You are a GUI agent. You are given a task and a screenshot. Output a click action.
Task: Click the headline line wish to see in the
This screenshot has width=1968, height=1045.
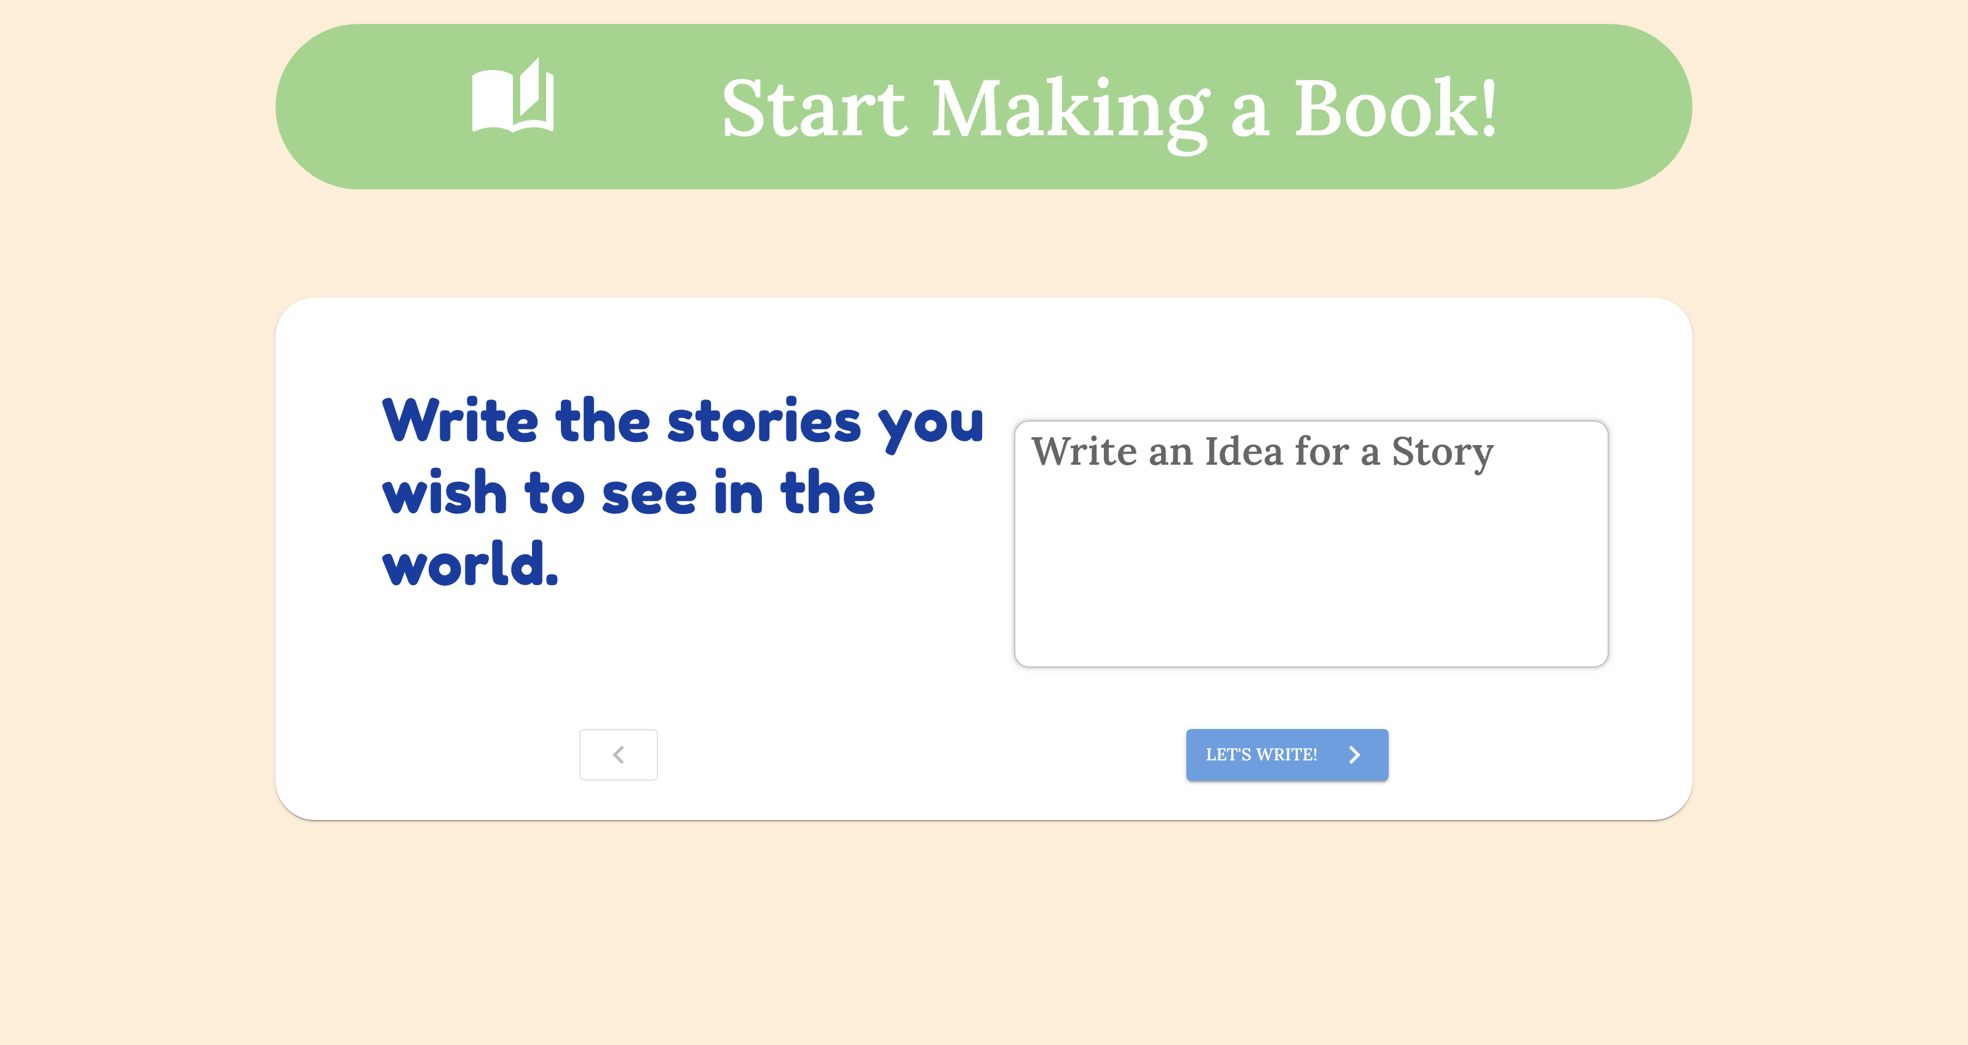coord(629,494)
